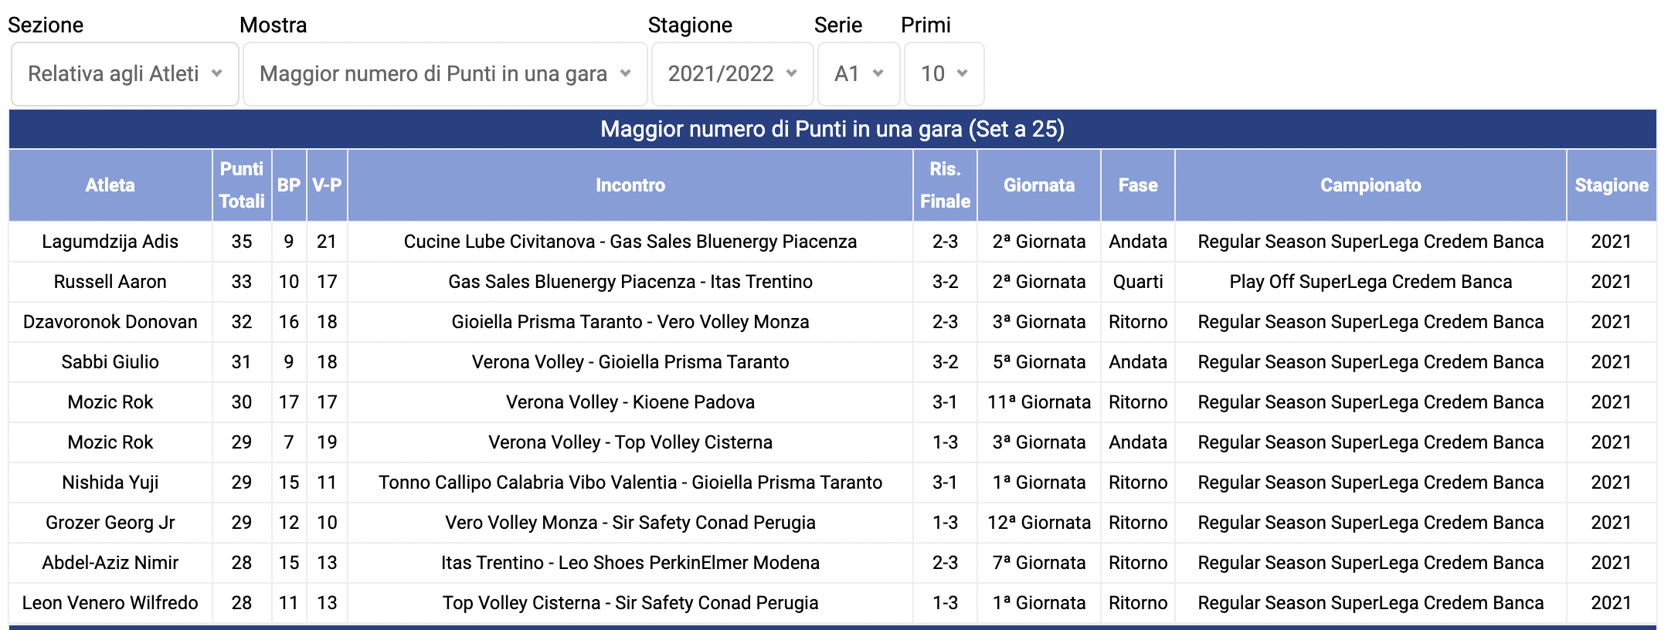Select athlete Russell Aaron
This screenshot has height=630, width=1678.
(110, 282)
